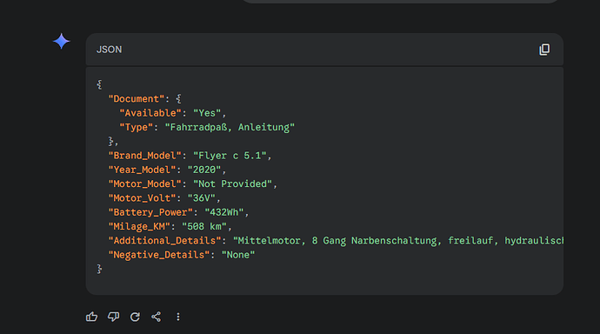Regenerate the response with the redo icon

coord(135,317)
